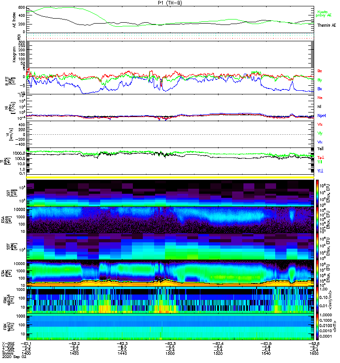Select the B_FIT GSE [nT] axis title

(10, 81)
